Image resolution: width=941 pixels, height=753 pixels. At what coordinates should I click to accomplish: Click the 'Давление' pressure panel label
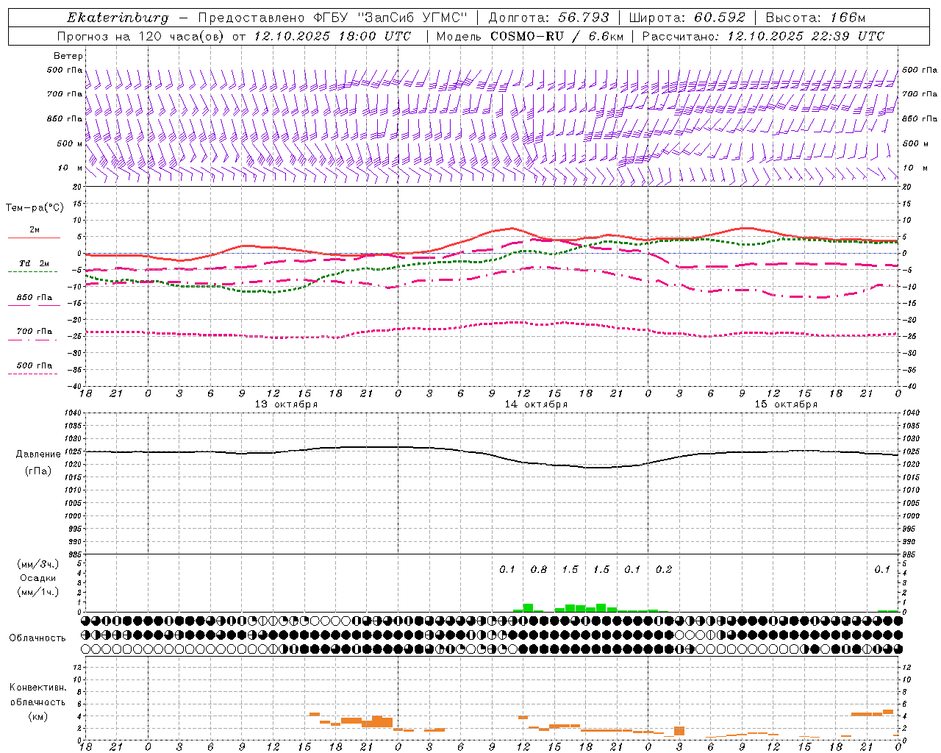click(38, 454)
